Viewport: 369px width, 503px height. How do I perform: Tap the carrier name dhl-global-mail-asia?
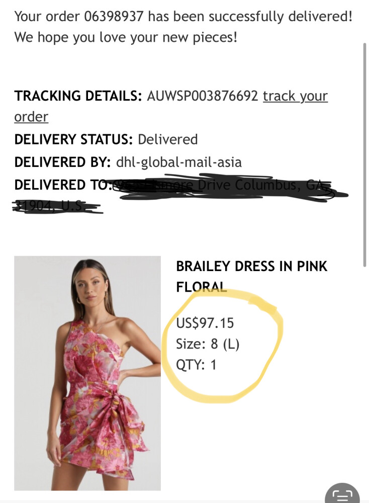(x=178, y=162)
